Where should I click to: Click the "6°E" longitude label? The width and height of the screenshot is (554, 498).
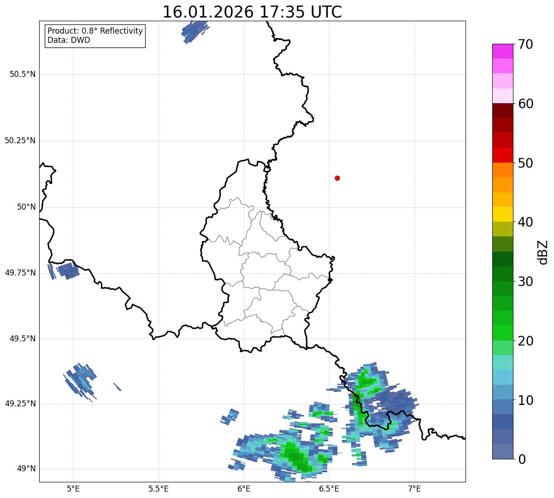click(244, 489)
